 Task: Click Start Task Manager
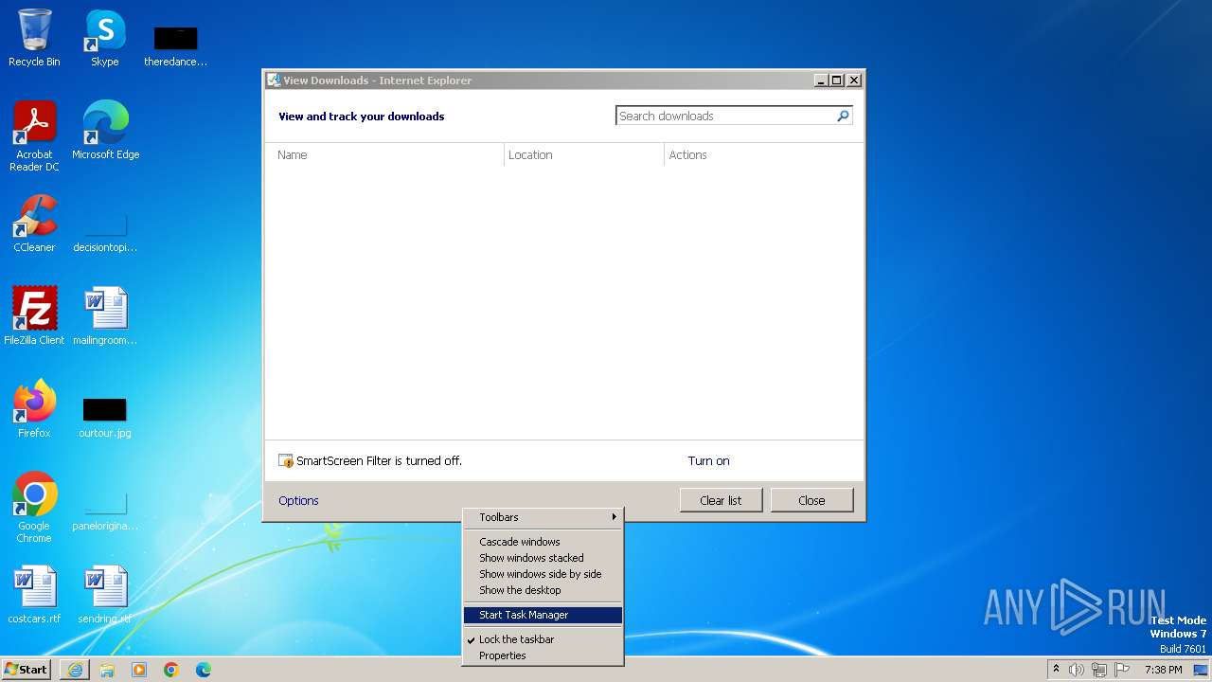[543, 615]
